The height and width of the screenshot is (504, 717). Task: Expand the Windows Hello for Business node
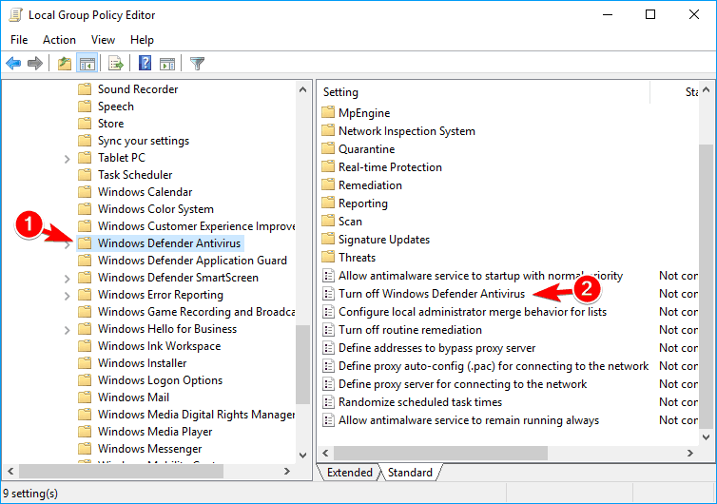pyautogui.click(x=68, y=330)
